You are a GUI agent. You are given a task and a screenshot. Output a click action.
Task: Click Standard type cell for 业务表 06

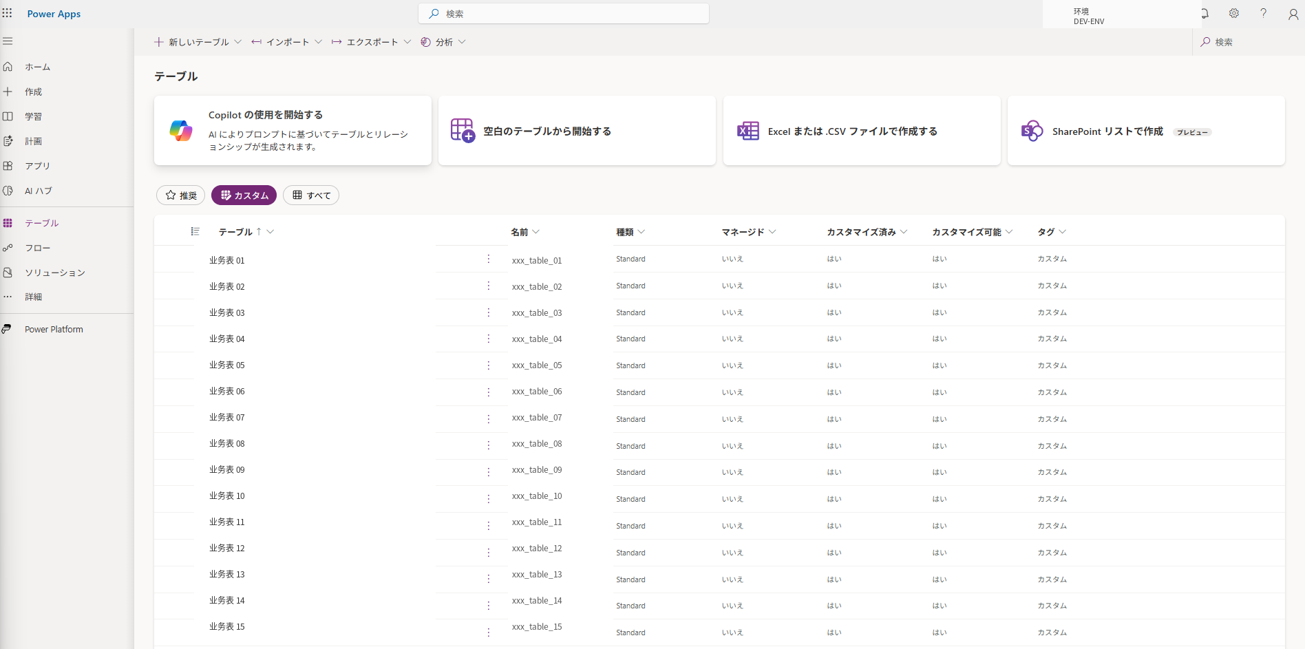point(630,392)
